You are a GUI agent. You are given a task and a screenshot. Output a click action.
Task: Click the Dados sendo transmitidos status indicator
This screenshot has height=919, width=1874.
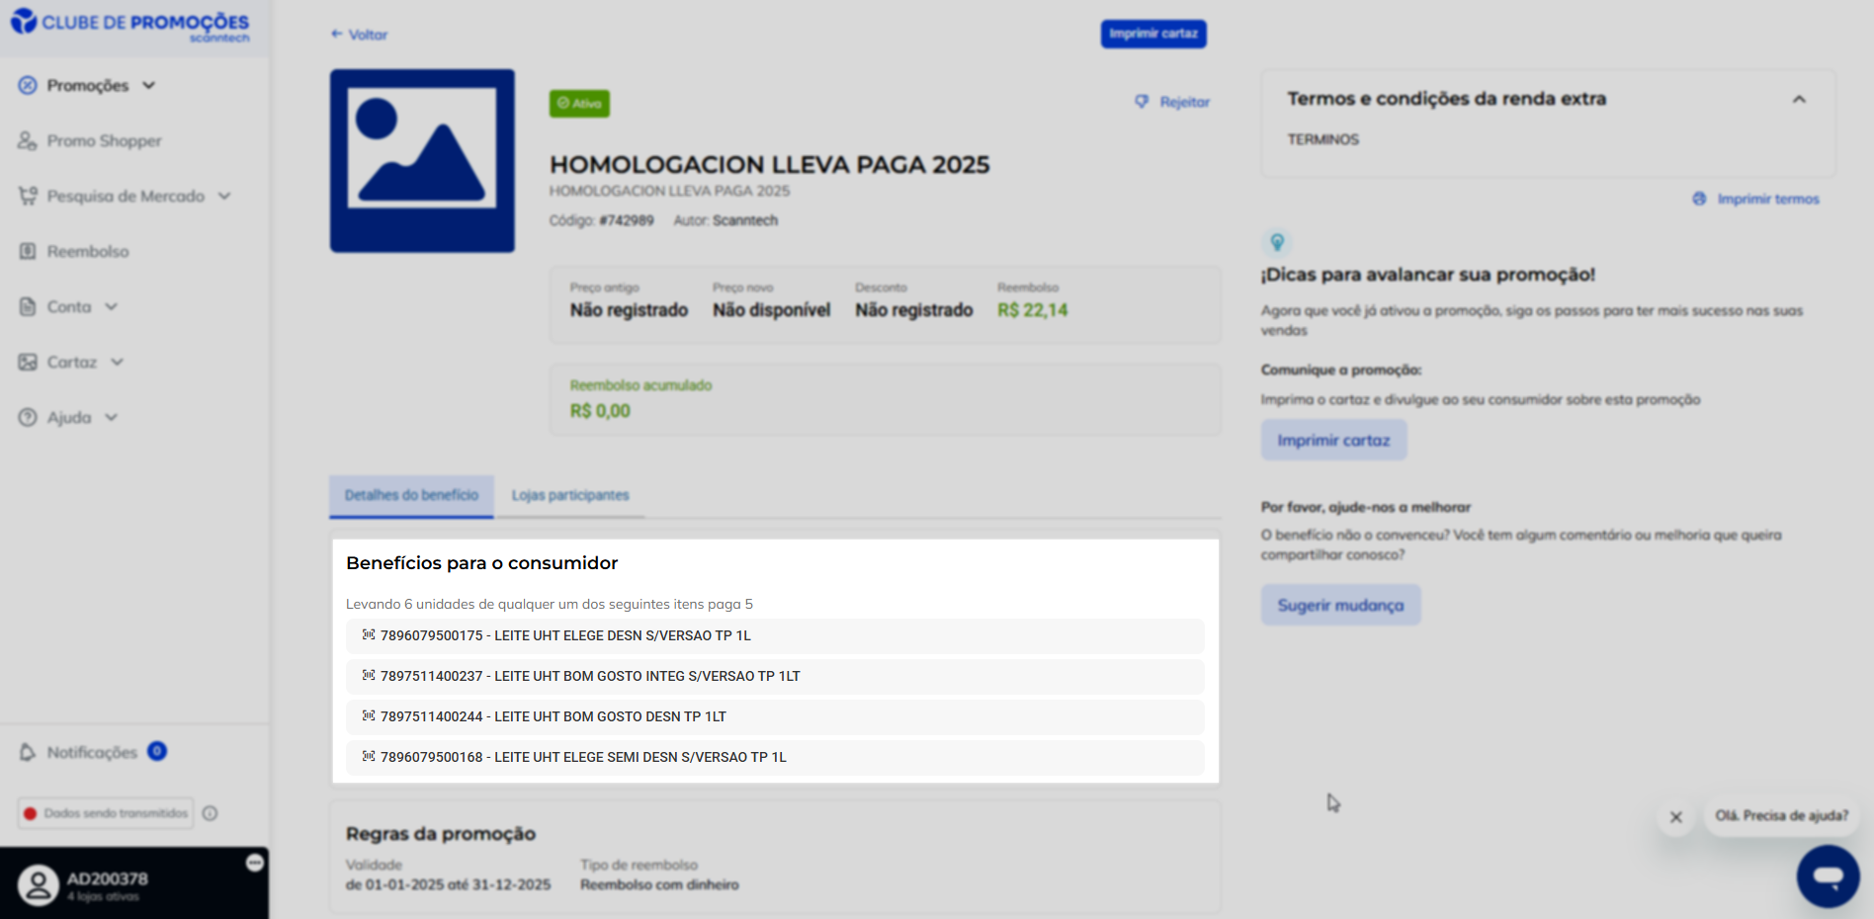[106, 813]
